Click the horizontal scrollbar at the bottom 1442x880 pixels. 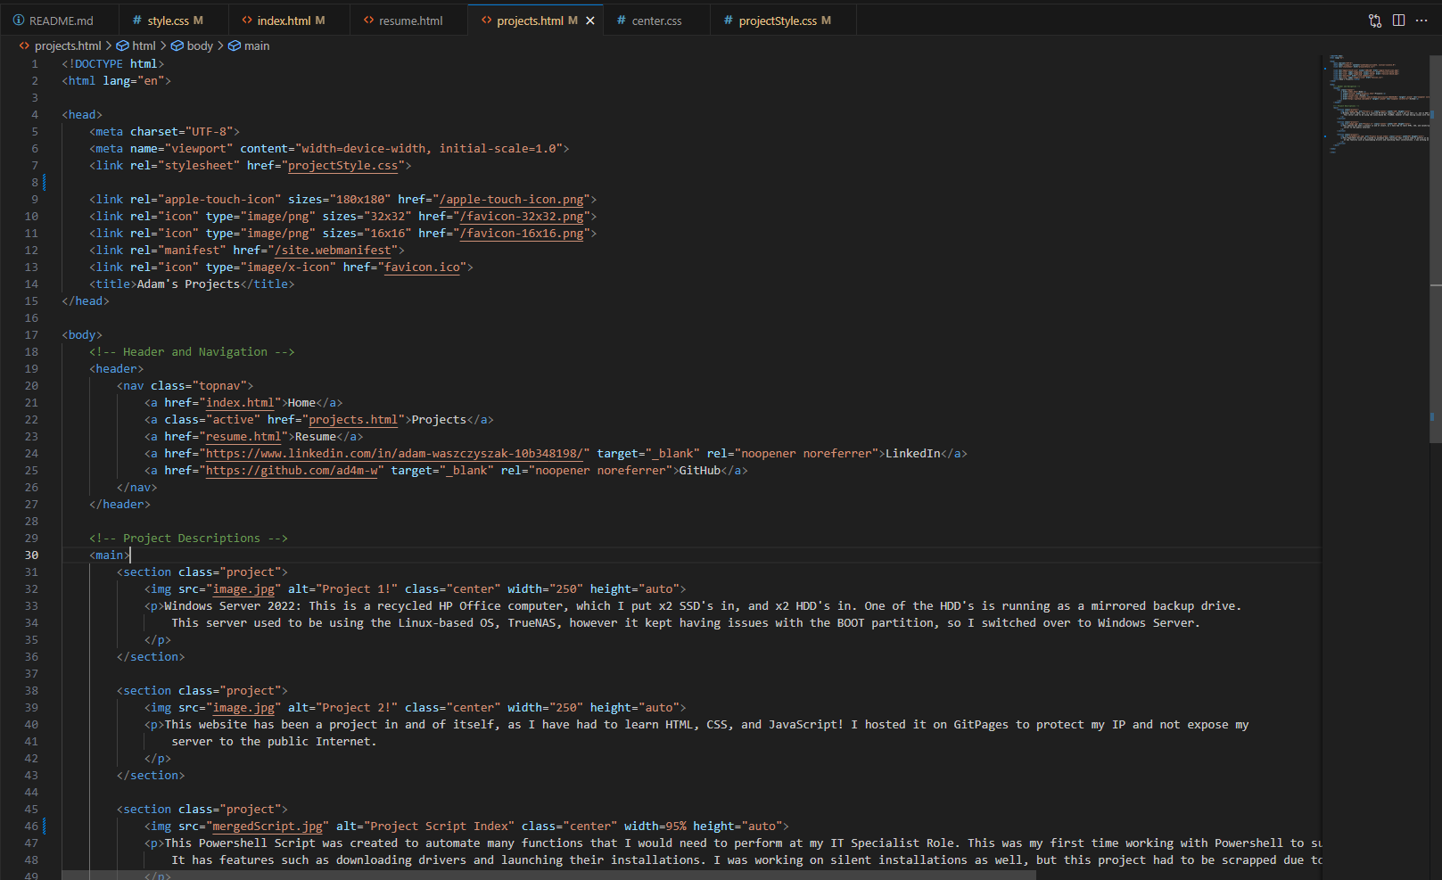pyautogui.click(x=549, y=875)
